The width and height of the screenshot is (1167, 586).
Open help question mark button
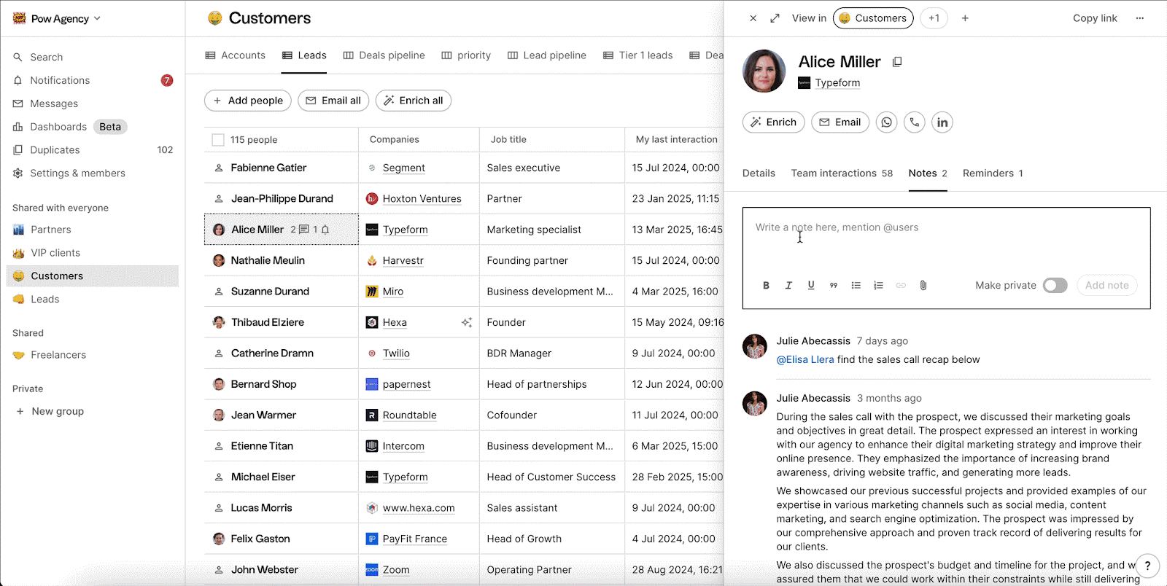pos(1147,566)
